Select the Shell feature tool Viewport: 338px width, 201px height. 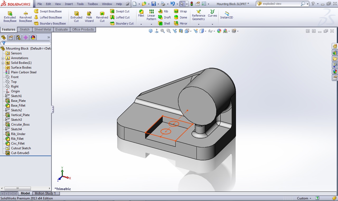[x=164, y=23]
